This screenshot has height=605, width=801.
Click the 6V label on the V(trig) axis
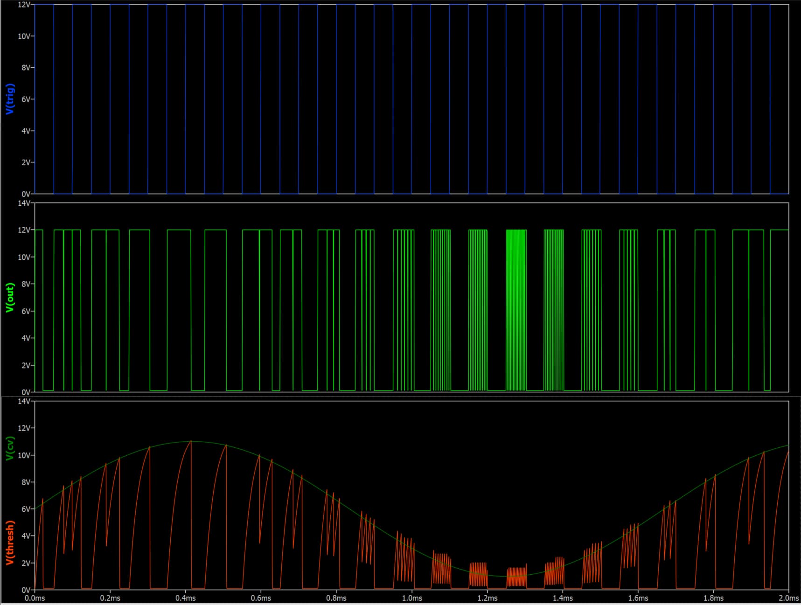(26, 99)
